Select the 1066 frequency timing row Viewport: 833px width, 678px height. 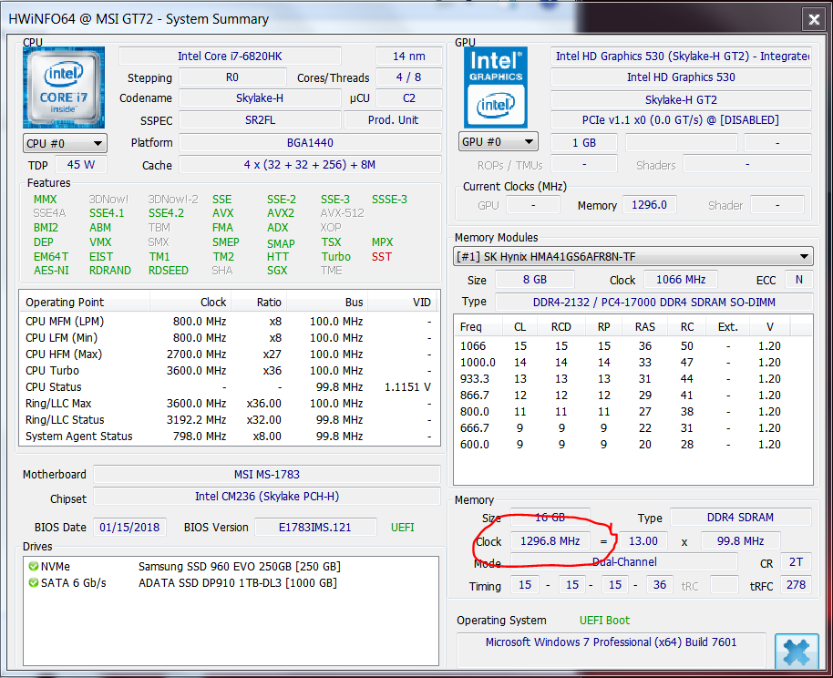pyautogui.click(x=632, y=346)
